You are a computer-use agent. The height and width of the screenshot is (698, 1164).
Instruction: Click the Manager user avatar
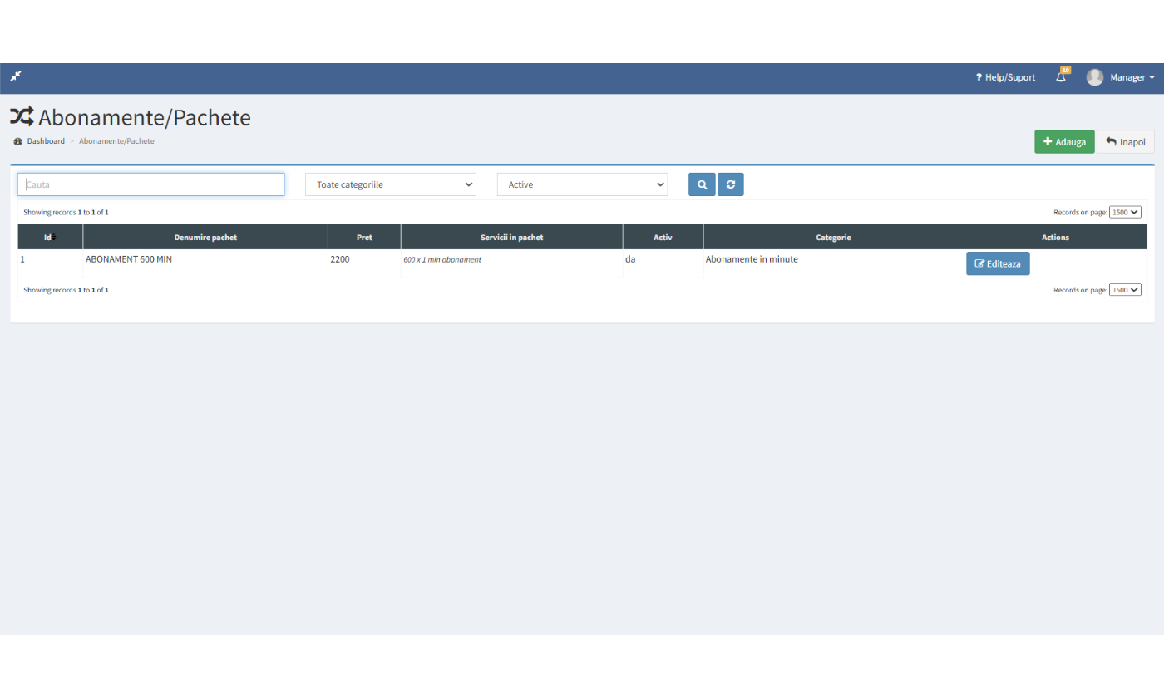coord(1095,77)
